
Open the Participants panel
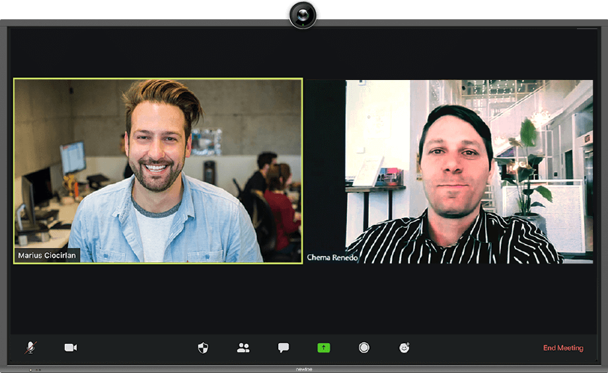(243, 347)
